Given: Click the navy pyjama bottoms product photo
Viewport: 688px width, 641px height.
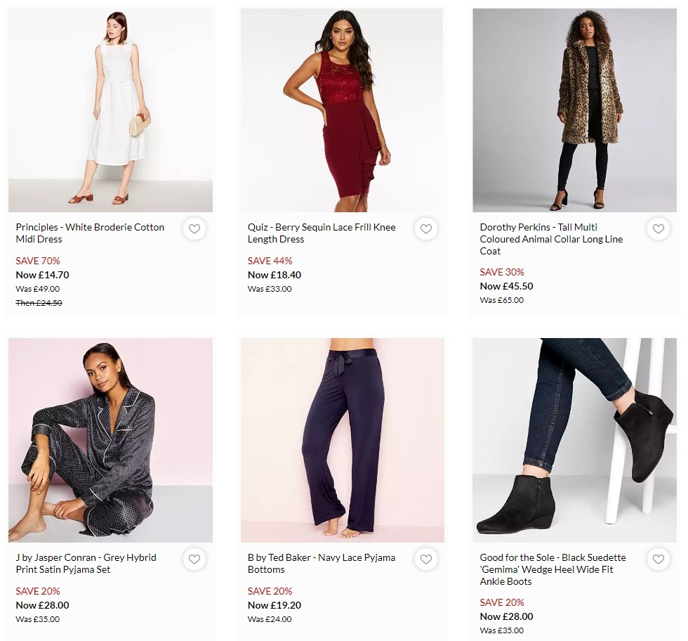Looking at the screenshot, I should click(x=342, y=439).
